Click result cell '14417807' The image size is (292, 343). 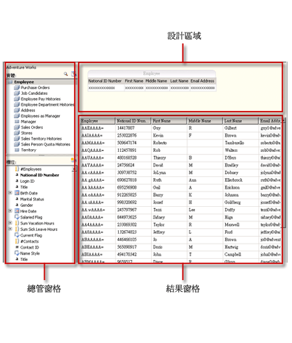(126, 128)
